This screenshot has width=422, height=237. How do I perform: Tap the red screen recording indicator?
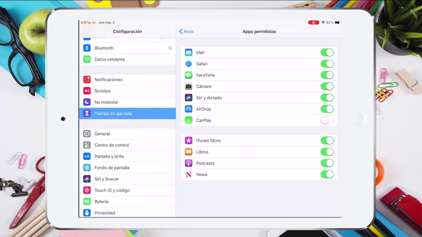pyautogui.click(x=314, y=22)
